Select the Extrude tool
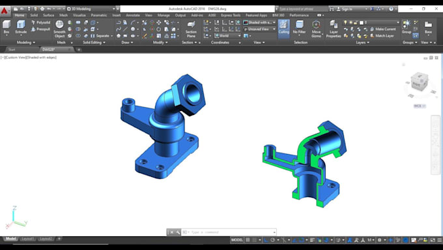Screen dimensions: 443x250 [21, 27]
